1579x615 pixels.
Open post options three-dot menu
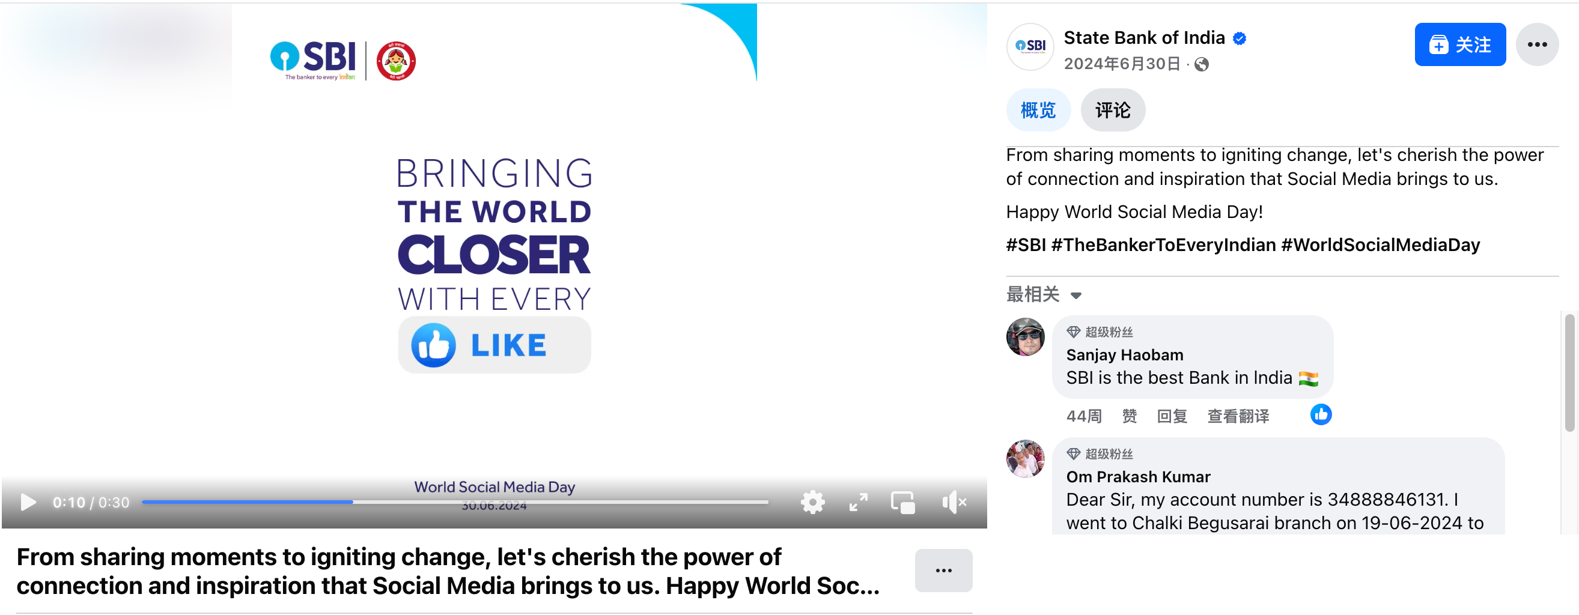coord(1537,44)
